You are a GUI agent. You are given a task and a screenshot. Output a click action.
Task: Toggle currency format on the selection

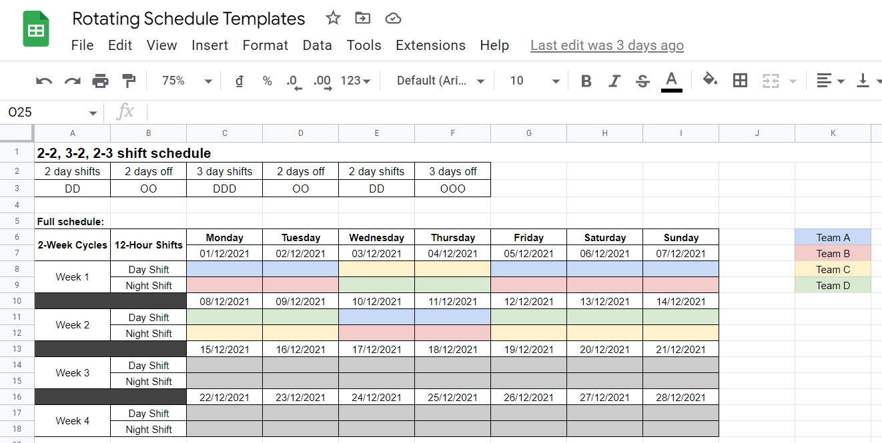point(240,80)
